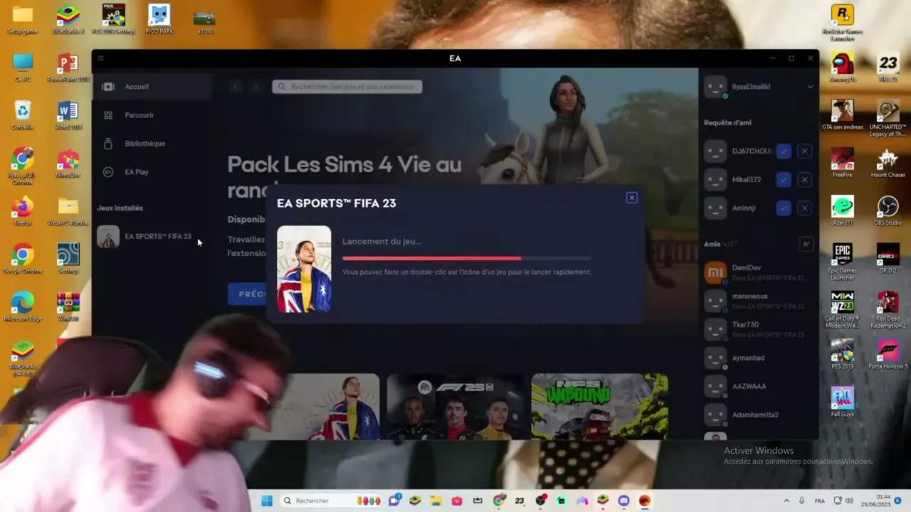Viewport: 911px width, 512px height.
Task: Open EA Play section
Action: tap(152, 172)
